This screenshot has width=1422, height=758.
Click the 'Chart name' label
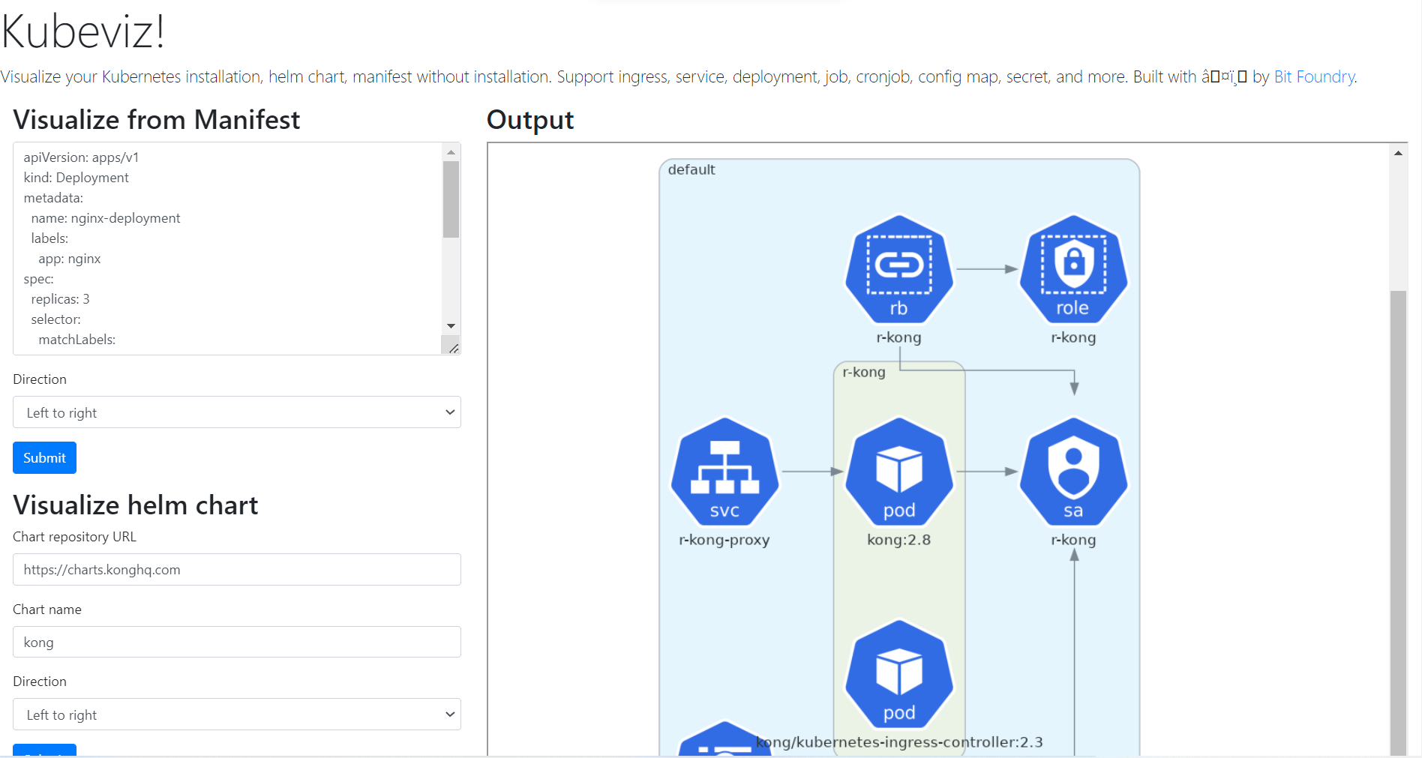pos(47,610)
